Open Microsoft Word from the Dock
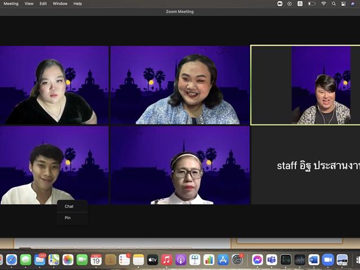Image resolution: width=360 pixels, height=270 pixels. (x=314, y=260)
